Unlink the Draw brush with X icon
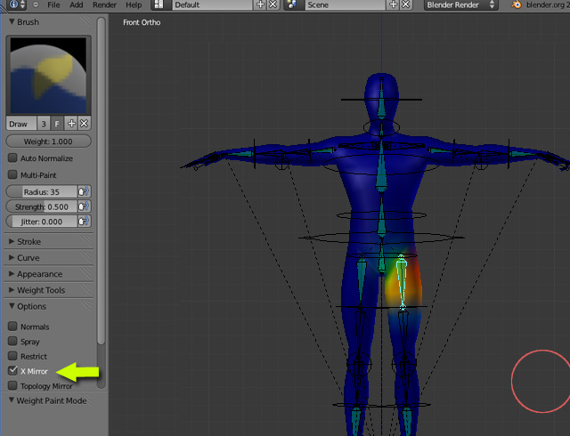The height and width of the screenshot is (436, 570). point(84,124)
